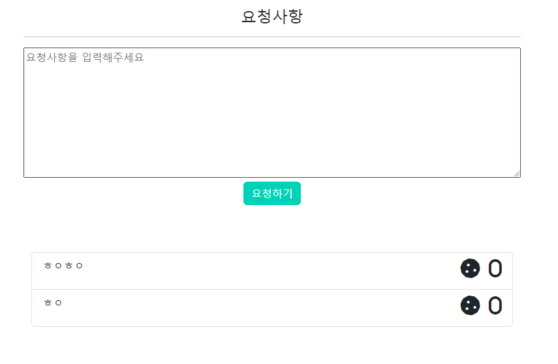Click the divider line under the 요청사항 title
This screenshot has height=364, width=558.
[272, 36]
